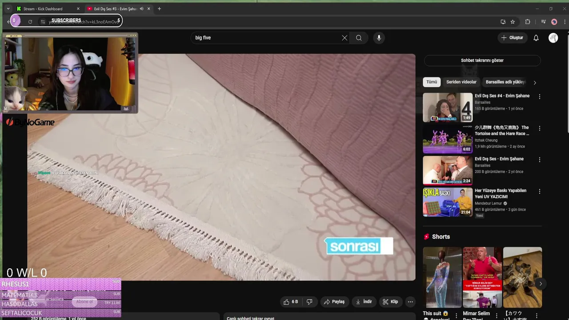Open Evil Dış Ses #4 - Evim Şahane title
Viewport: 569px width, 320px height.
coord(502,96)
